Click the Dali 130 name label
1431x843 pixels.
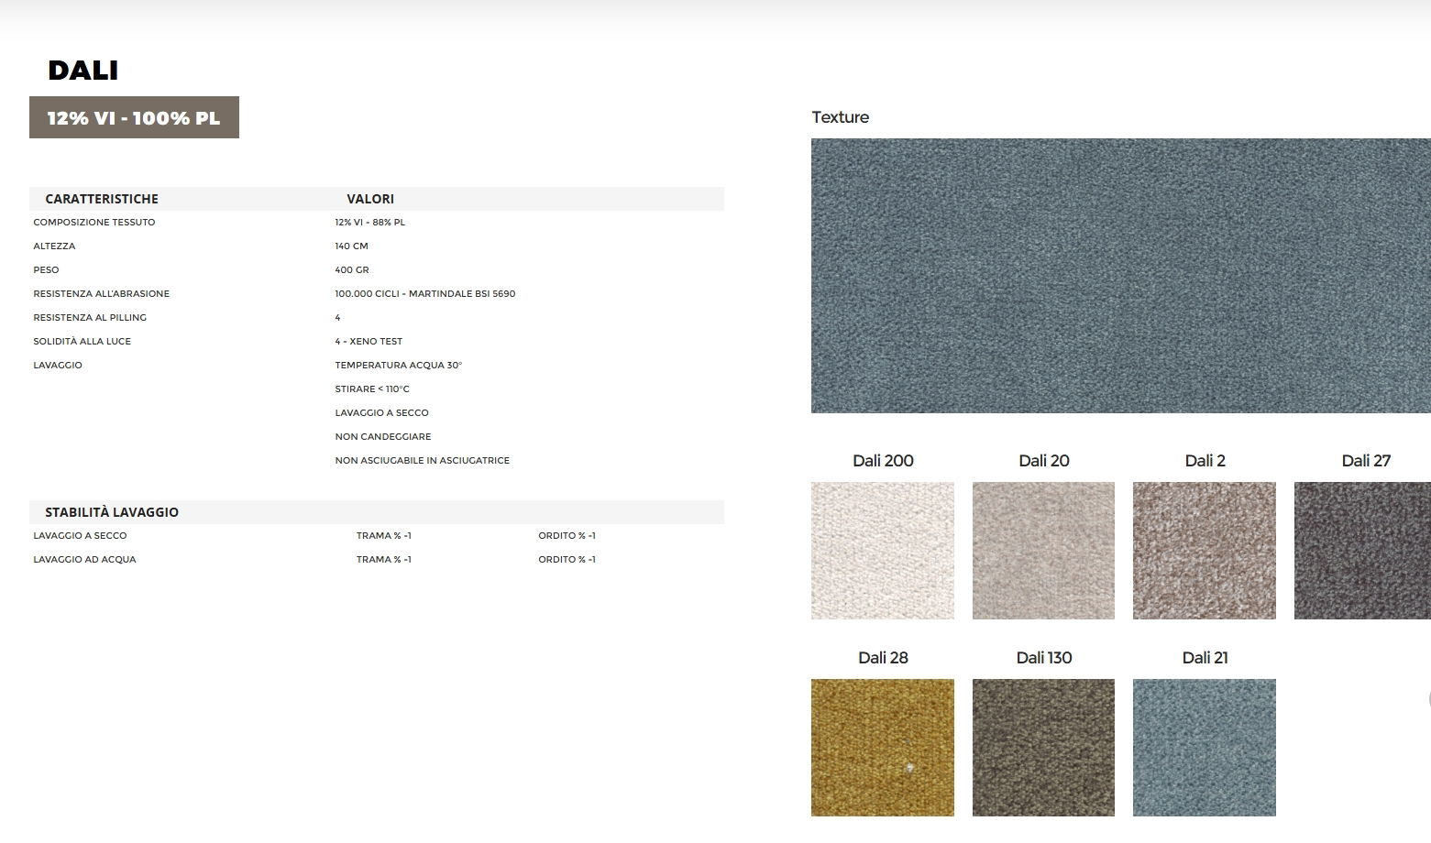(1044, 658)
